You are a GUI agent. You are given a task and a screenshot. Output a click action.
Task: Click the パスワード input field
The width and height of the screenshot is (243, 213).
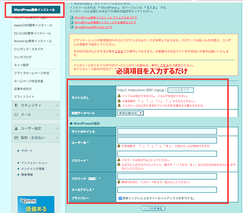167,154
